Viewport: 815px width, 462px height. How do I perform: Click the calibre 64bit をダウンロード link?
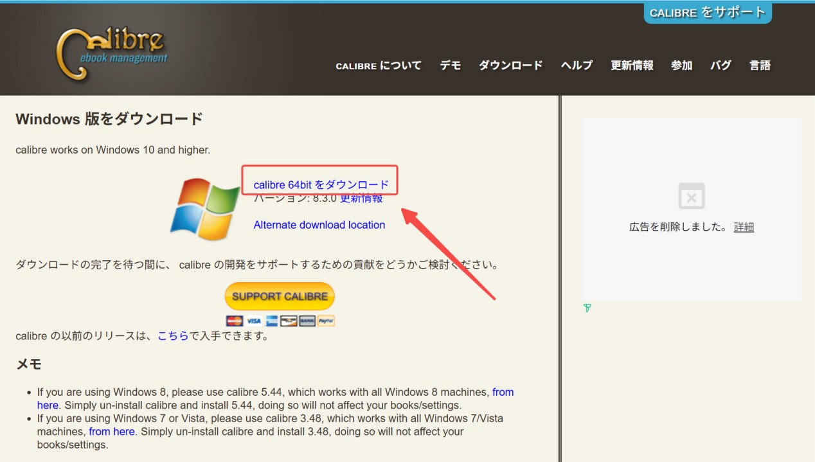click(321, 185)
